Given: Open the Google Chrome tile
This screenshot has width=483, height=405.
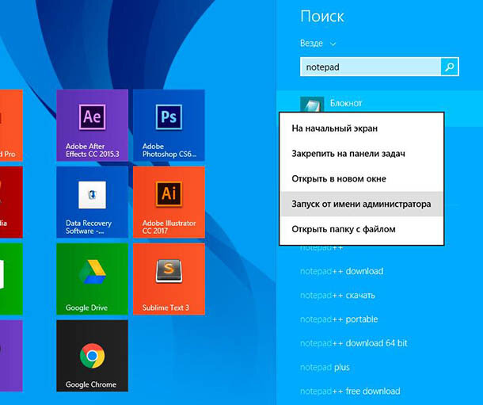Looking at the screenshot, I should point(92,356).
